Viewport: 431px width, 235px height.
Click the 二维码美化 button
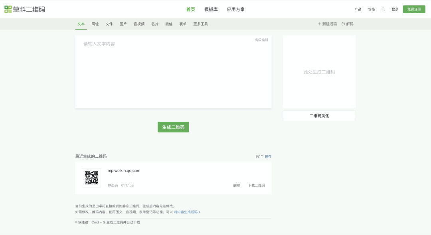[319, 116]
